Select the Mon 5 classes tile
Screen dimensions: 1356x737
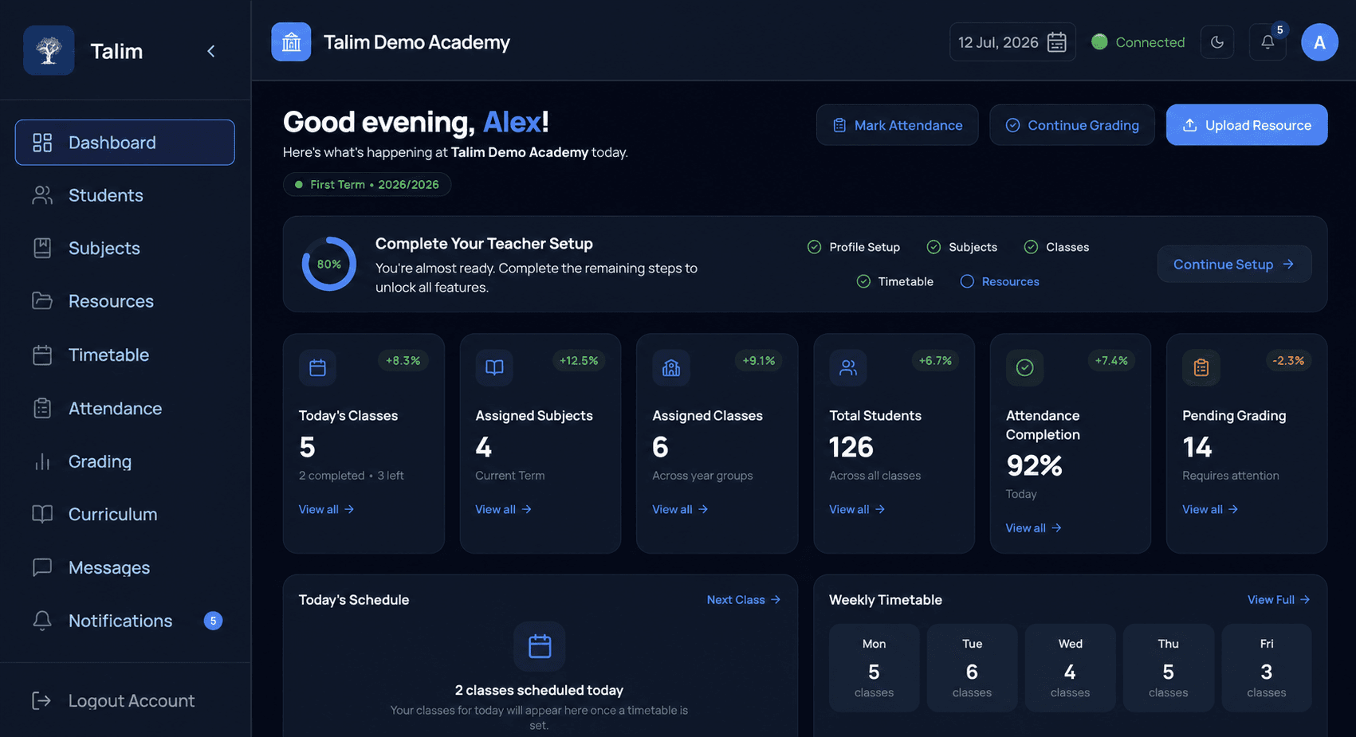click(874, 668)
